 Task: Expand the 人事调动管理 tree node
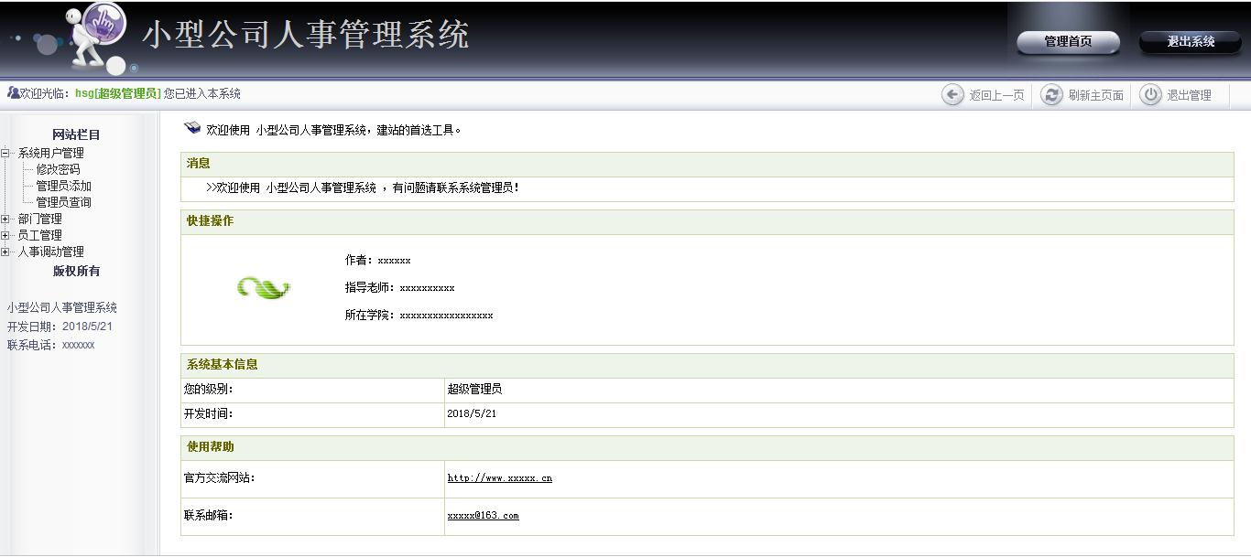coord(5,252)
